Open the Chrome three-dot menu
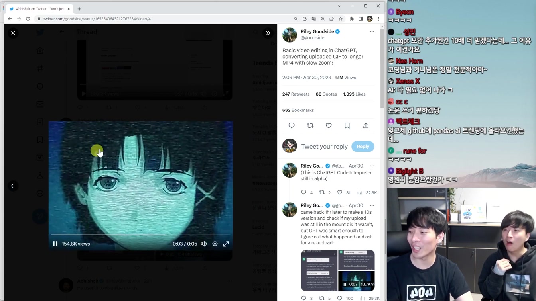 tap(378, 19)
